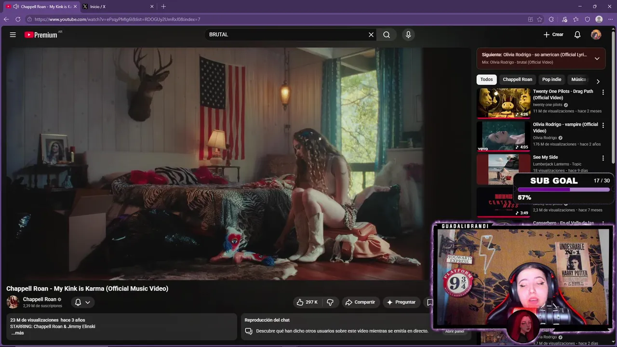Open See My Side video title

[x=545, y=157]
